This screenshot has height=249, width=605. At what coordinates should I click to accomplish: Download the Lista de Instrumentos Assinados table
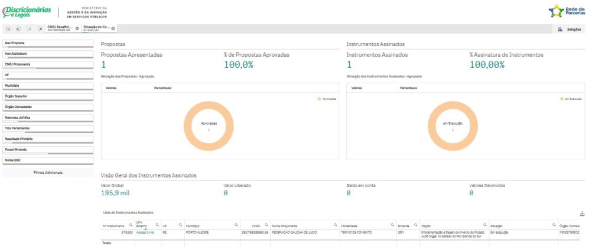click(582, 214)
